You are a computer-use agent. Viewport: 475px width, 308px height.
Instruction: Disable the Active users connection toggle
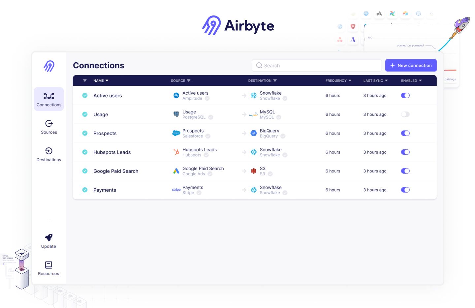click(x=405, y=95)
